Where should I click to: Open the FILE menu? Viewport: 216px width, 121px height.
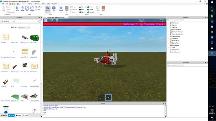(x=3, y=4)
